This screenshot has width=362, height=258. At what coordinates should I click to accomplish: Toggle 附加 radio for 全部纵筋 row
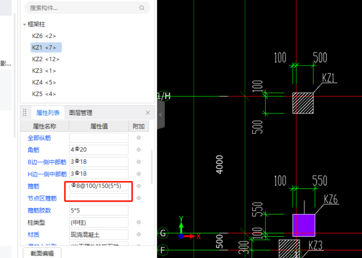tap(139, 138)
